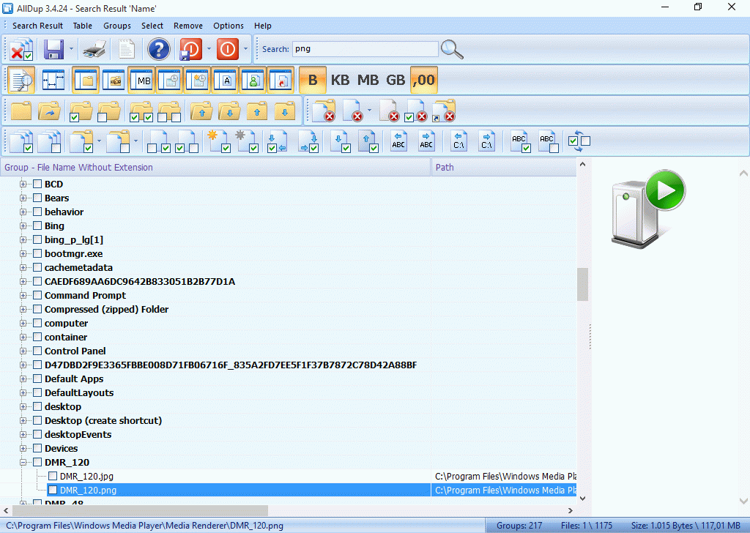The height and width of the screenshot is (533, 750).
Task: Click the checked file with red X icon
Action: (415, 111)
